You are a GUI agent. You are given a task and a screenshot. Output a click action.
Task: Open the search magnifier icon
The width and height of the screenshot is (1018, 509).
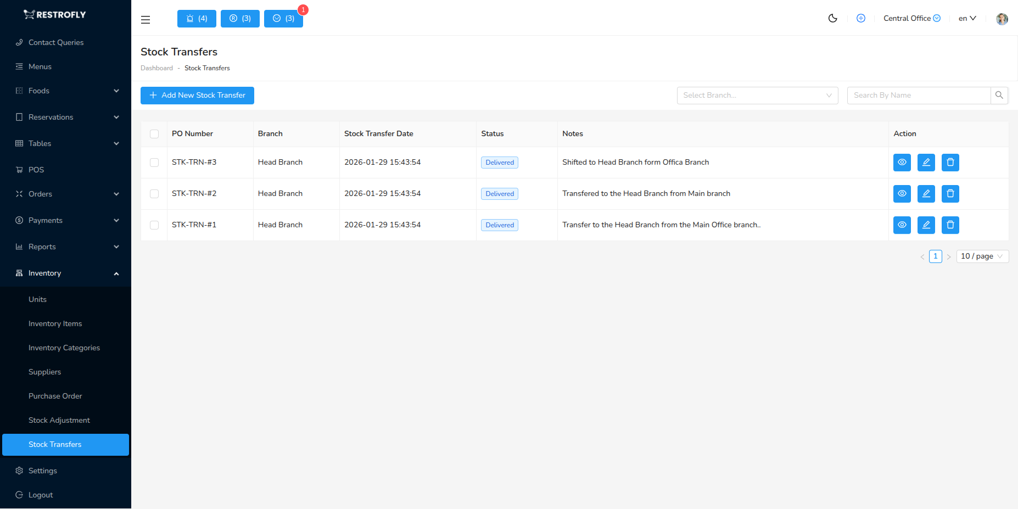tap(999, 95)
